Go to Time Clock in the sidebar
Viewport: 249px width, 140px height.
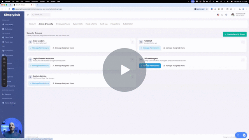[8, 37]
